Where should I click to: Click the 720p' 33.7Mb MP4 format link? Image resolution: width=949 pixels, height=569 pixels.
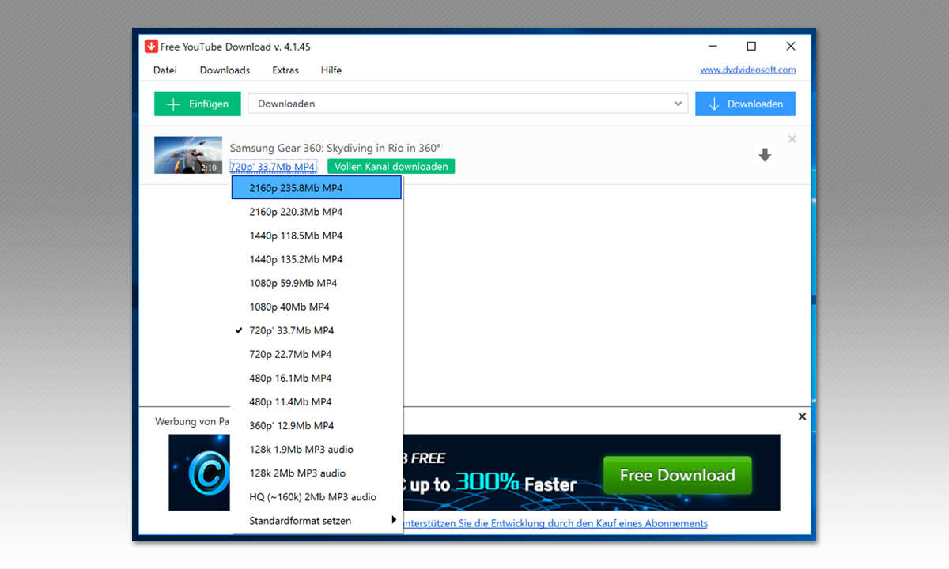[273, 167]
